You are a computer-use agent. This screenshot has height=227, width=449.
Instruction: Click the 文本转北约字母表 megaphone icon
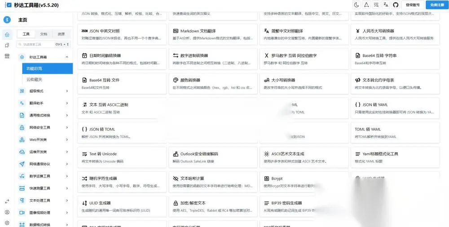(x=358, y=80)
